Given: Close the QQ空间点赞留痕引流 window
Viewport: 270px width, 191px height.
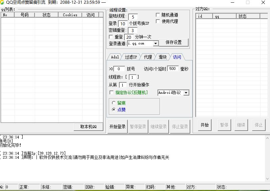Looking at the screenshot, I should pos(263,2).
